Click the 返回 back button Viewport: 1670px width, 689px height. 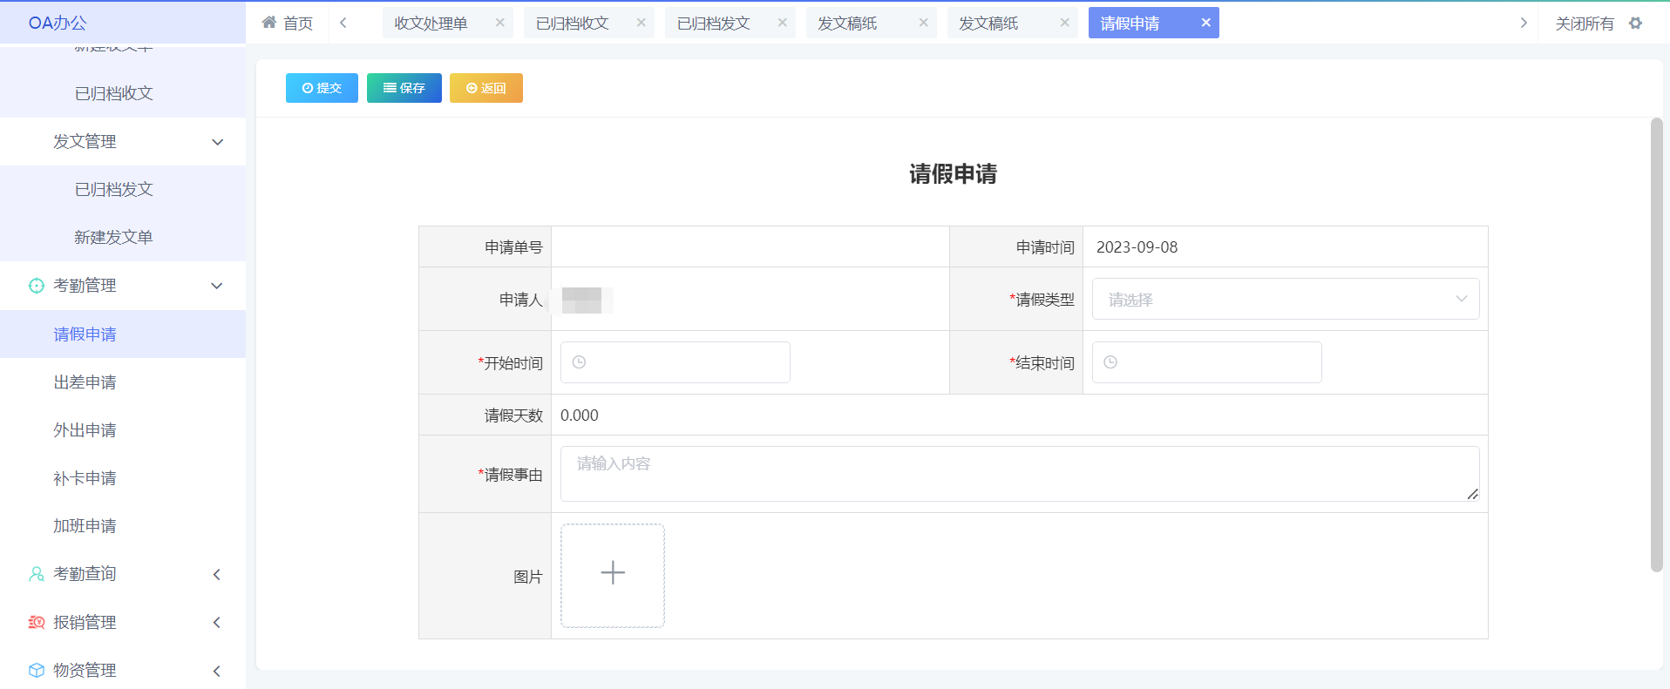[x=485, y=88]
